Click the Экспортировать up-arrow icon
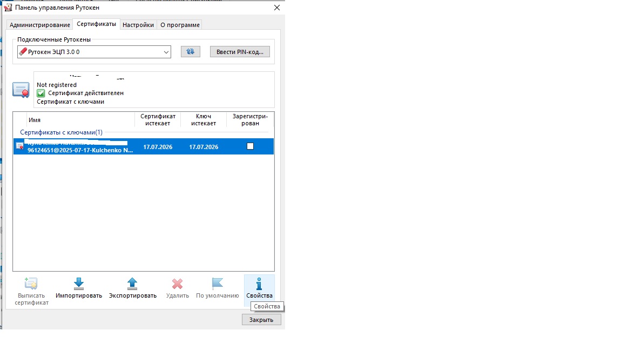Viewport: 622px width, 350px height. tap(132, 284)
